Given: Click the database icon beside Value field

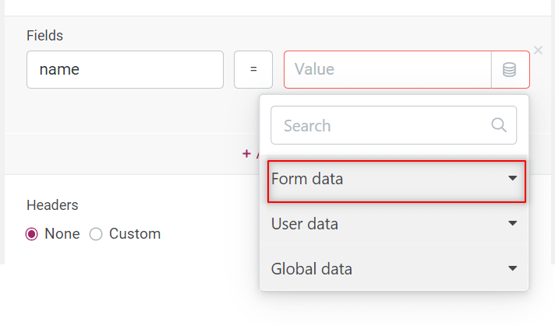Looking at the screenshot, I should [510, 70].
